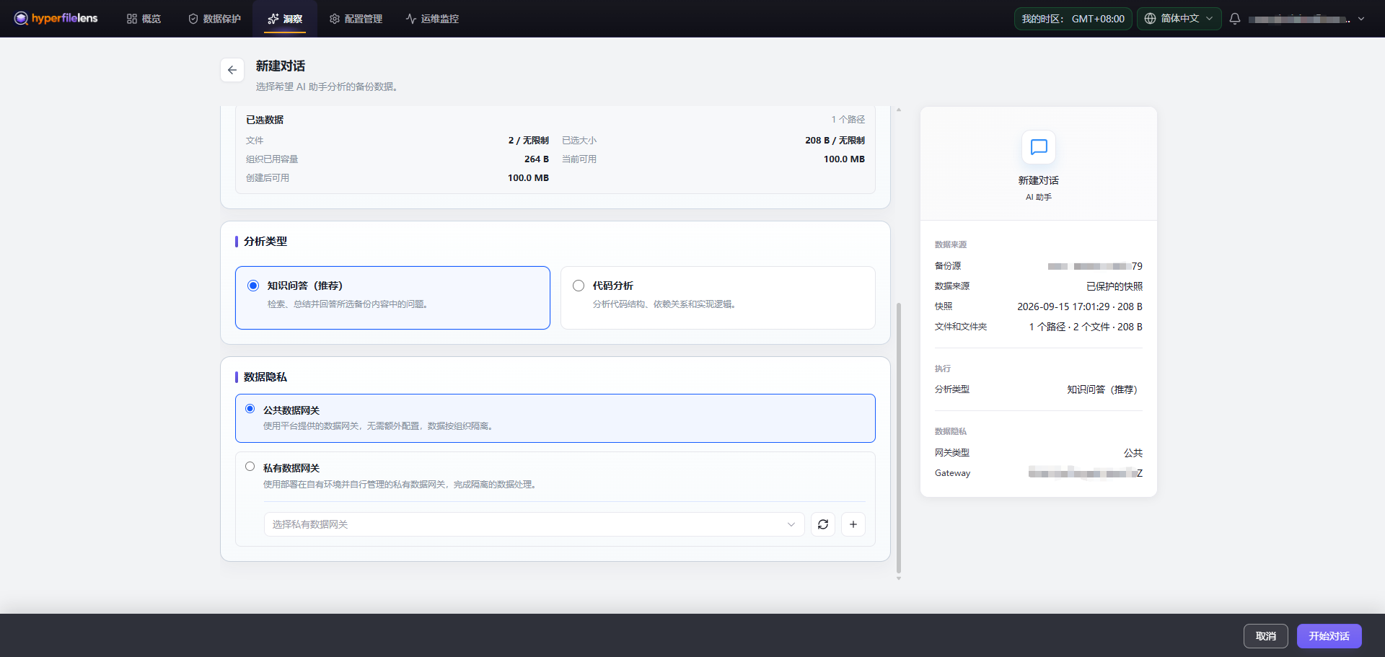This screenshot has width=1385, height=657.
Task: Click the 数据隐私 section heading
Action: coord(265,377)
